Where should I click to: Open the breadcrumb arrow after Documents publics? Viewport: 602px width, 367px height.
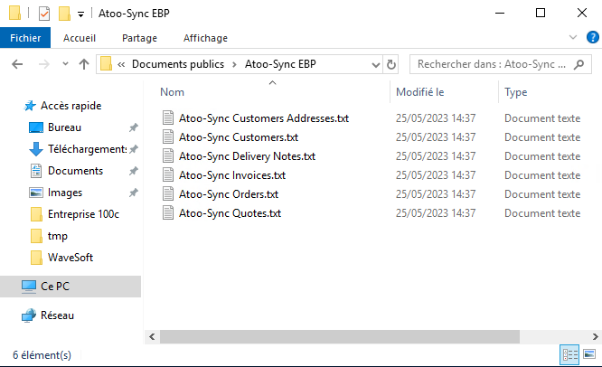point(234,64)
